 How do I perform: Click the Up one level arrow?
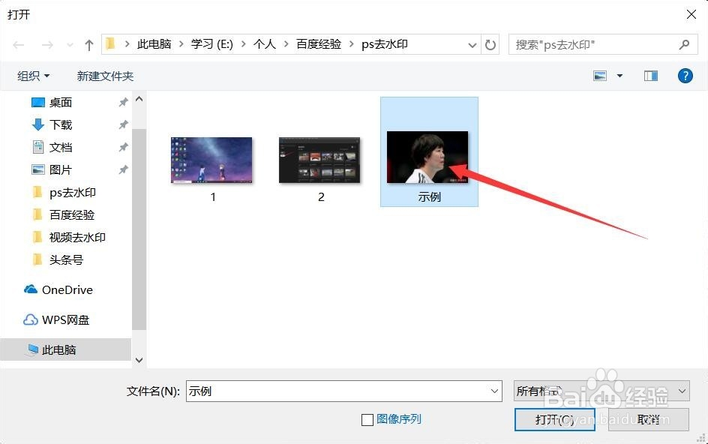click(x=88, y=44)
